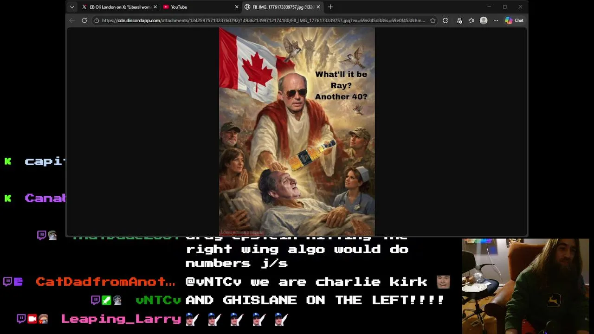Open the browser profile avatar

pos(484,20)
